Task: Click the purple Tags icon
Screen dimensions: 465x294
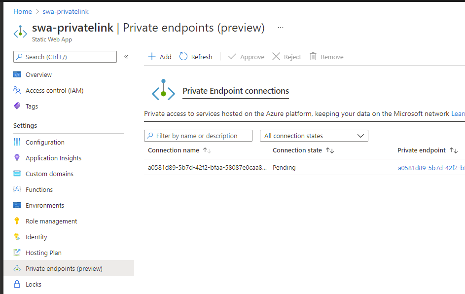Action: point(17,107)
